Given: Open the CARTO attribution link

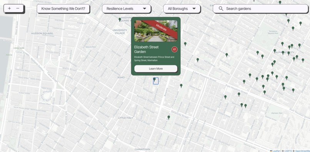Looking at the screenshot, I should point(288,151).
